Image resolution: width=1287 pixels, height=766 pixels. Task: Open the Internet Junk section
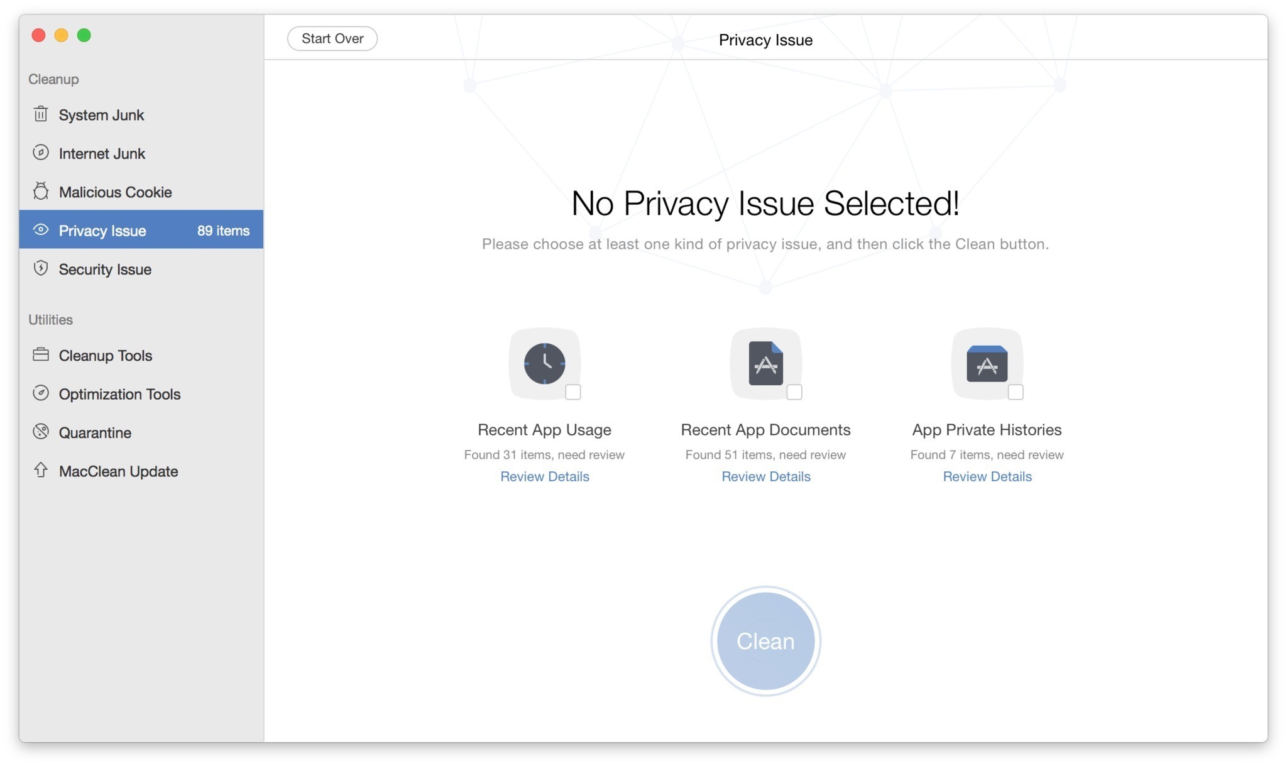[x=102, y=152]
